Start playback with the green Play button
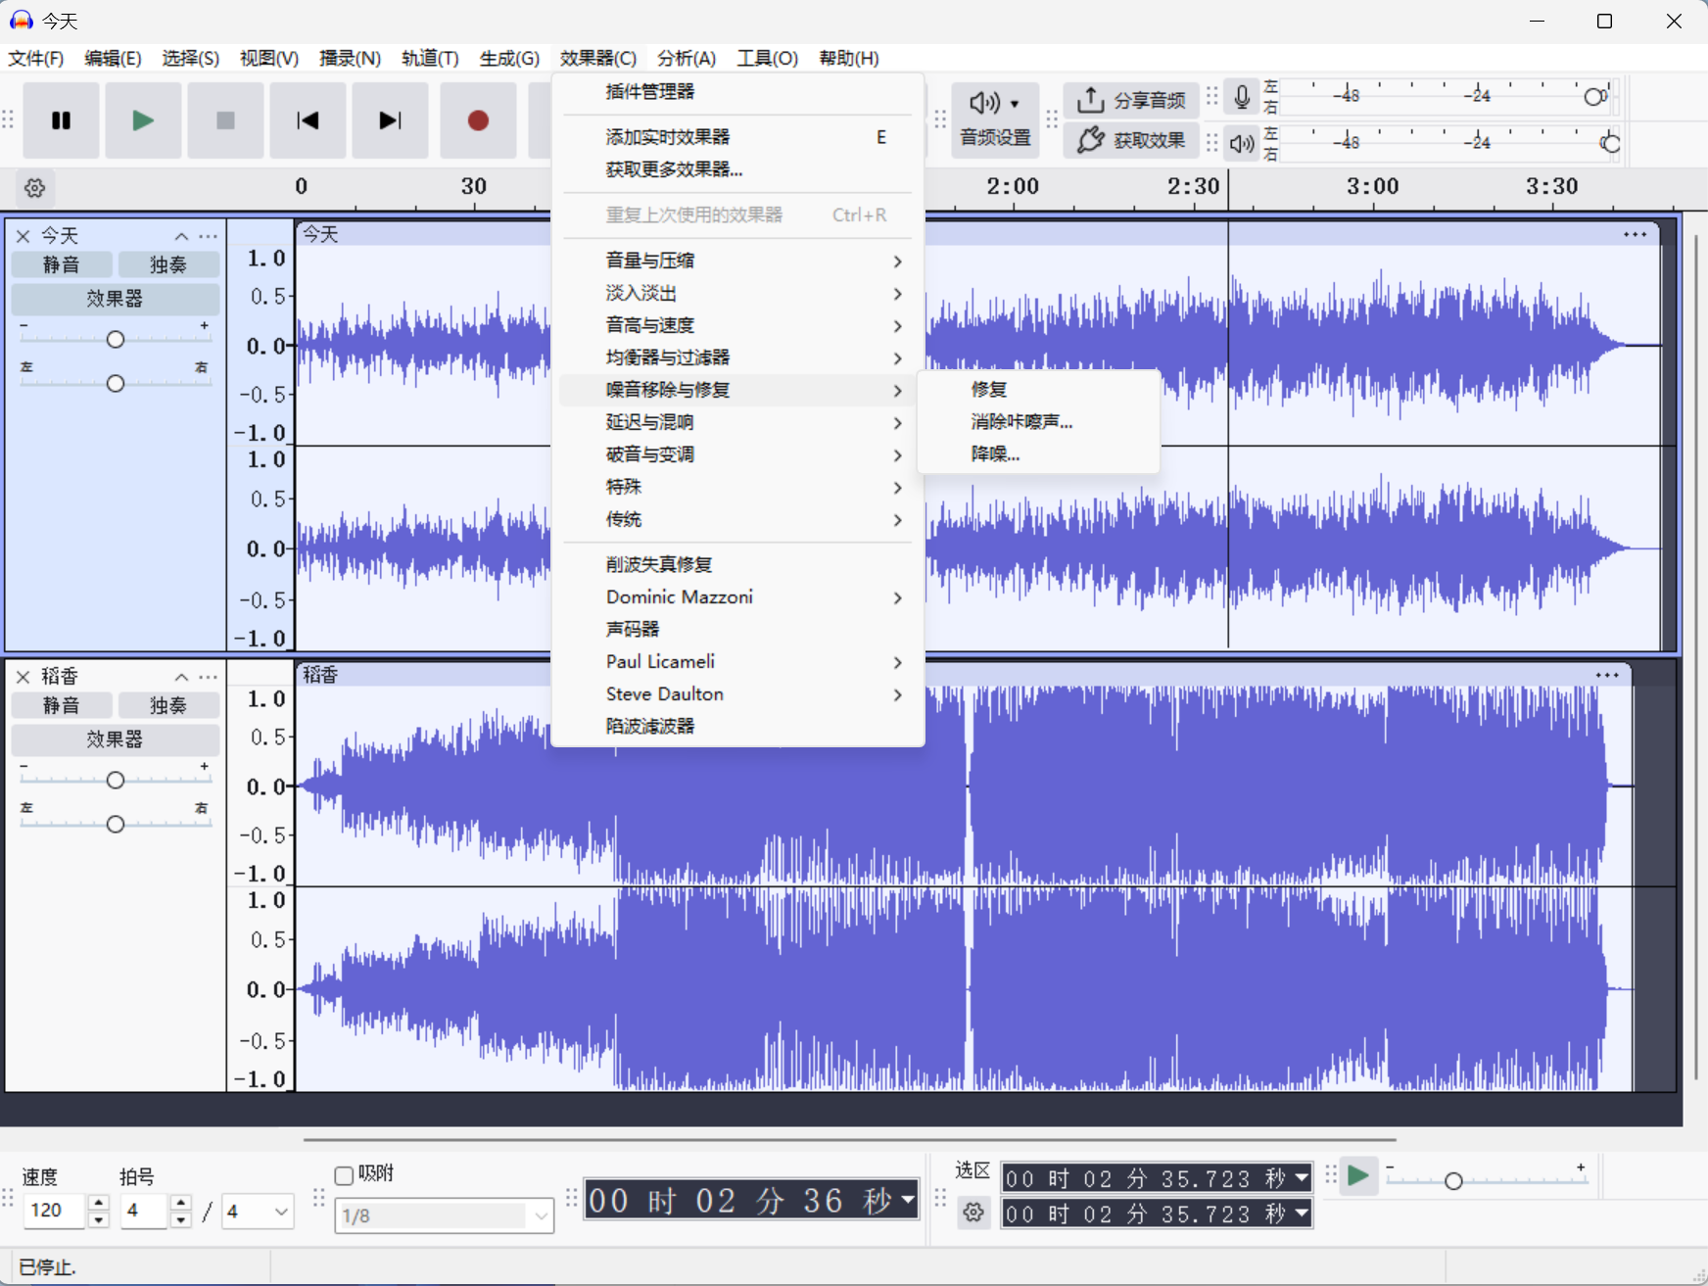The width and height of the screenshot is (1708, 1286). 143,120
